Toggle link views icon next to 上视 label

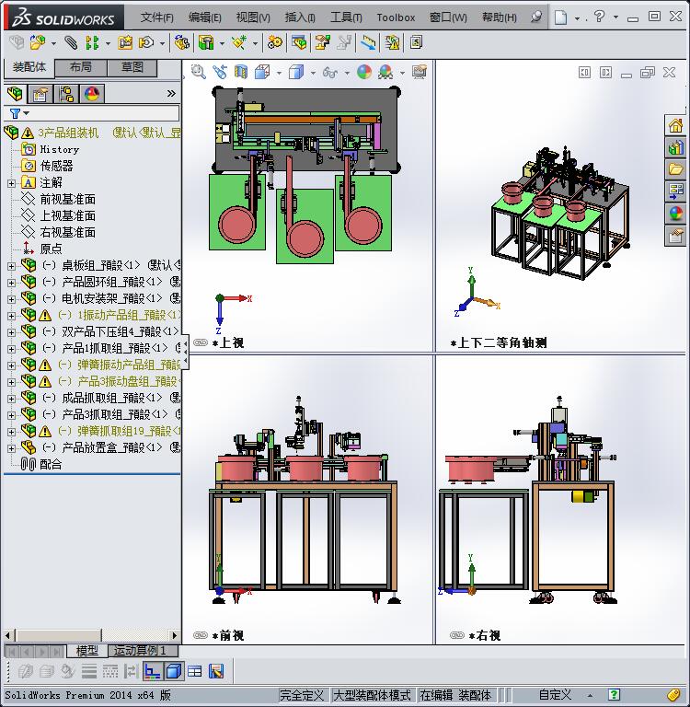pyautogui.click(x=201, y=342)
